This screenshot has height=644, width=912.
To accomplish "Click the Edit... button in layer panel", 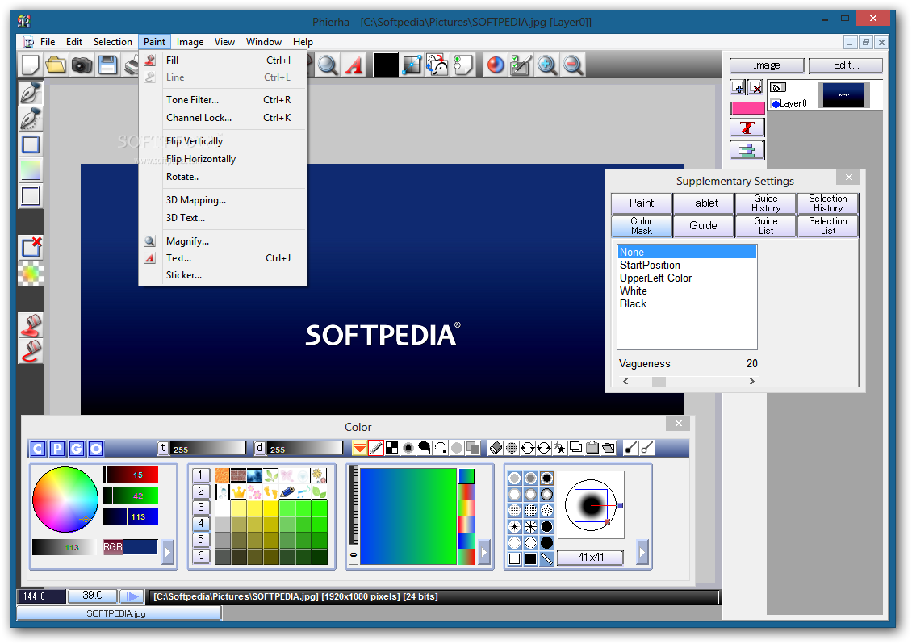I will coord(846,65).
